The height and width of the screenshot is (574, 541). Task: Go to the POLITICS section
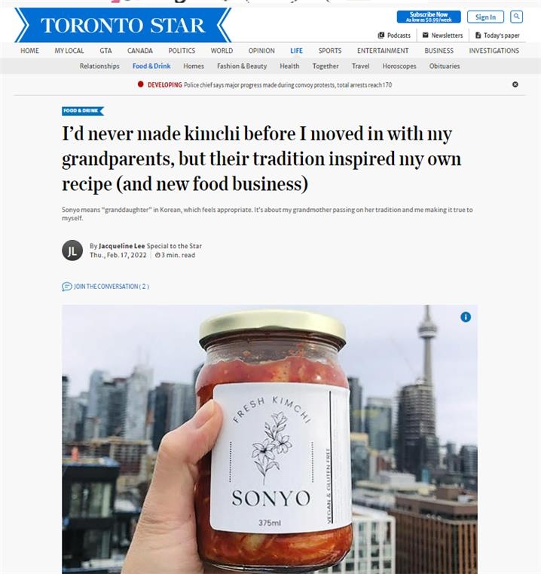182,51
